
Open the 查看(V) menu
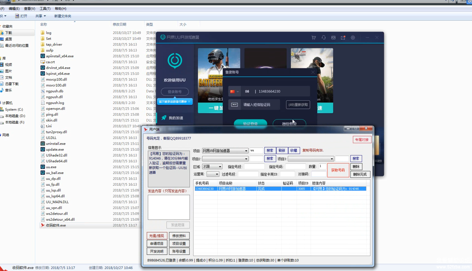pyautogui.click(x=30, y=9)
